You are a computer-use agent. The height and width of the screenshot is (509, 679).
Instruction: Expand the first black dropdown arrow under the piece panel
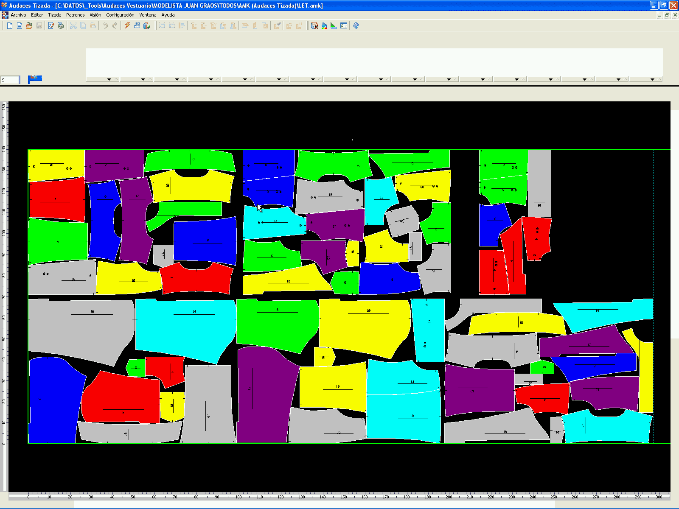coord(109,79)
